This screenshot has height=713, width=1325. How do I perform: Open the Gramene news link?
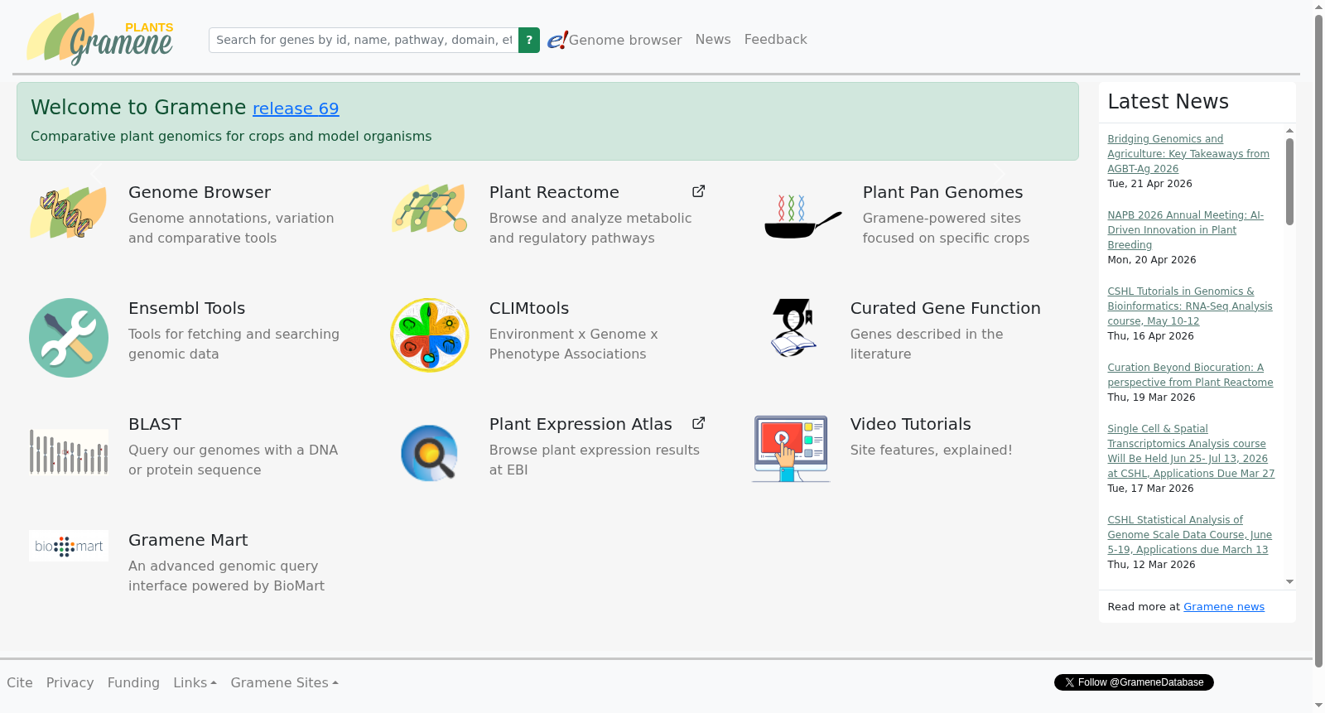click(1224, 606)
